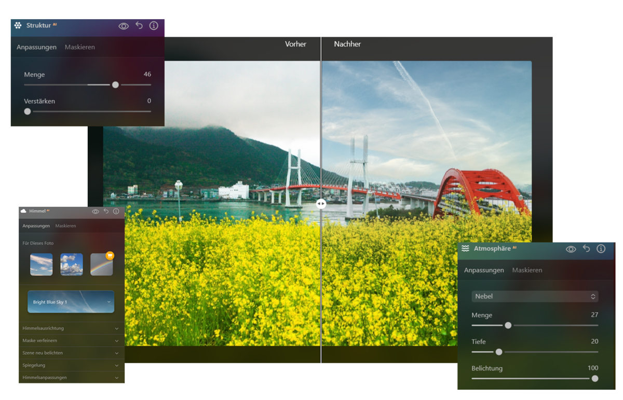Screen dimensions: 623x400
Task: Open the Nebel dropdown in Atmosphäre
Action: tap(535, 296)
